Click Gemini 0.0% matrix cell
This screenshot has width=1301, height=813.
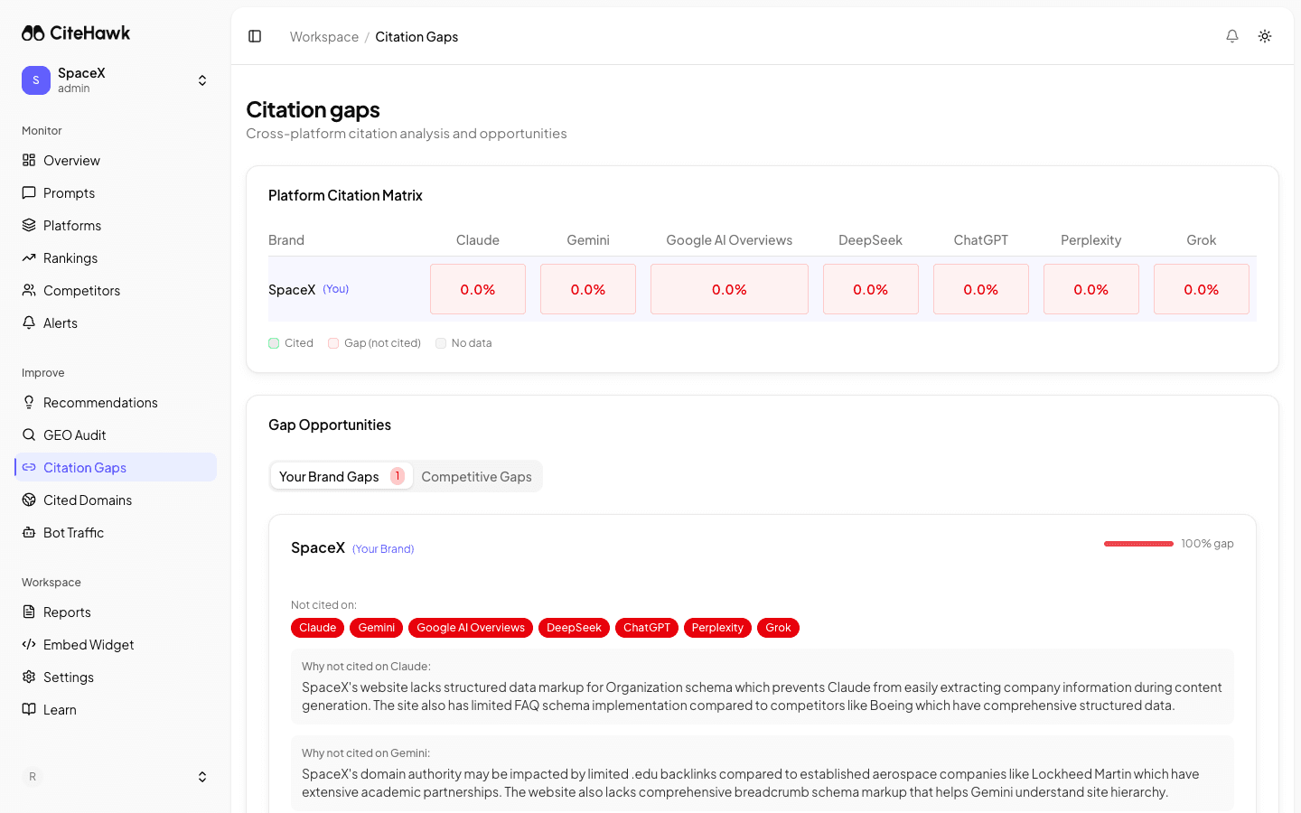(x=588, y=289)
